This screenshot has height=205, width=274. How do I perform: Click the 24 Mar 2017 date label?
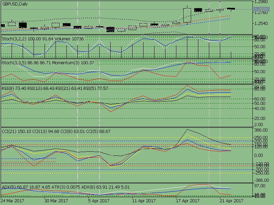pyautogui.click(x=12, y=201)
